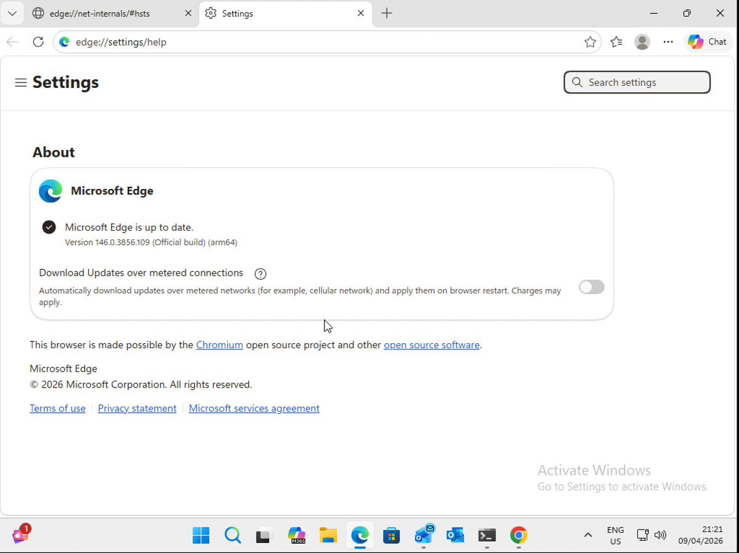Open the Chromium link

(x=219, y=345)
